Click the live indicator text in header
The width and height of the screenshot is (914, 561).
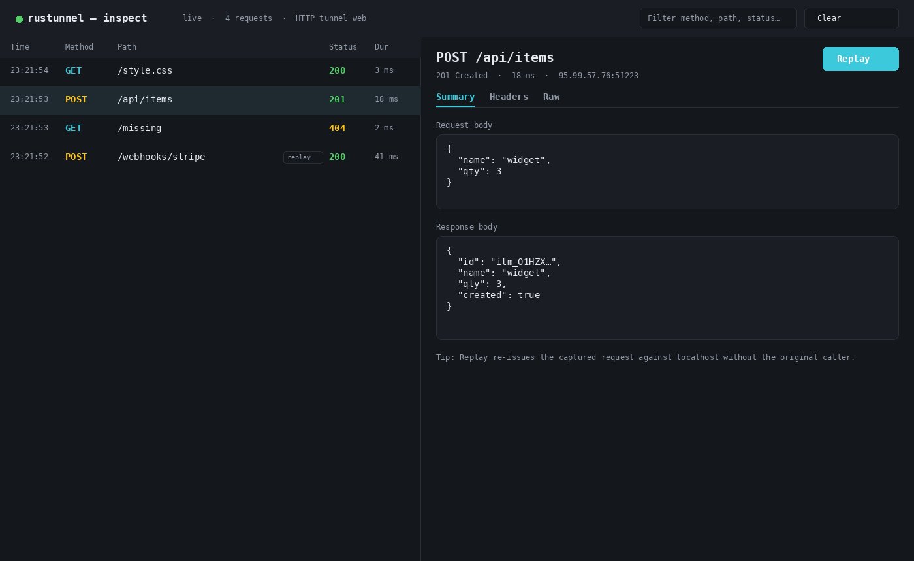tap(192, 18)
